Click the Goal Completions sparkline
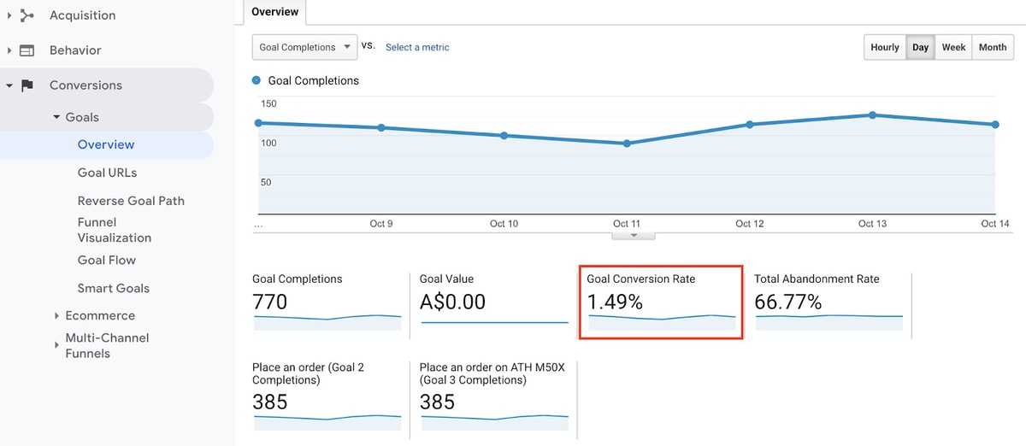 (x=327, y=322)
